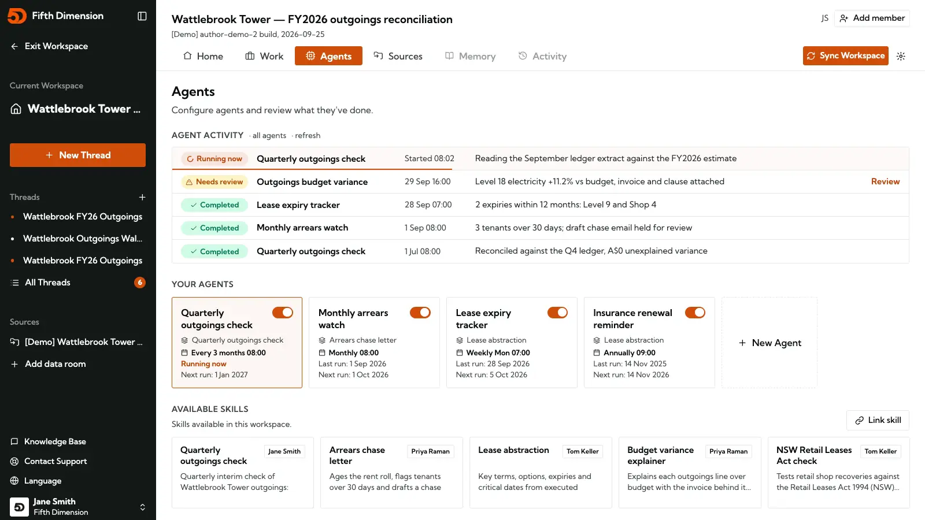This screenshot has height=520, width=925.
Task: Click the Link skill button
Action: [x=878, y=420]
